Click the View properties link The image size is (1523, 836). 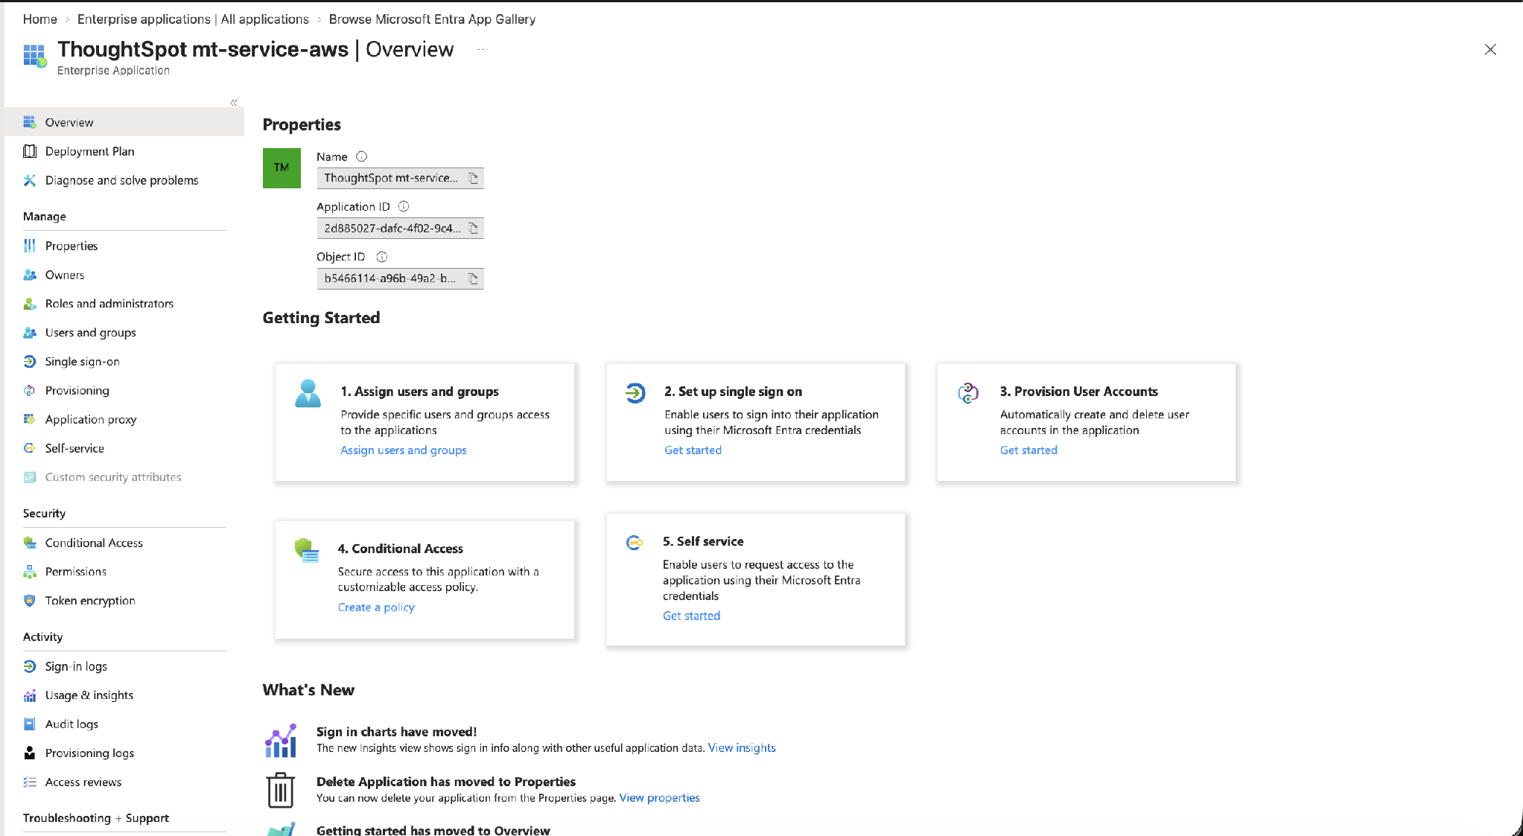click(659, 798)
